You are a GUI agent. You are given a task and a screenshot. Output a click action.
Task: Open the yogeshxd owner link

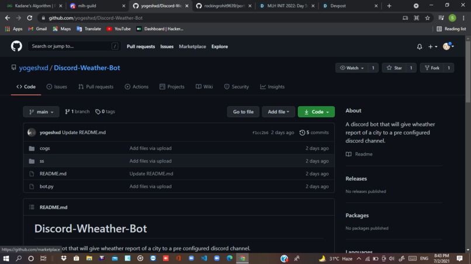tap(34, 68)
